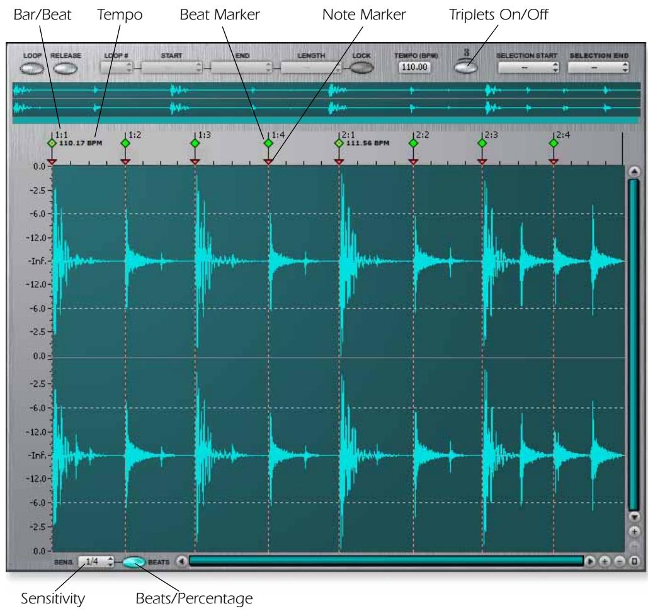The height and width of the screenshot is (611, 648).
Task: Click the zoom-in plus icon
Action: pos(605,561)
